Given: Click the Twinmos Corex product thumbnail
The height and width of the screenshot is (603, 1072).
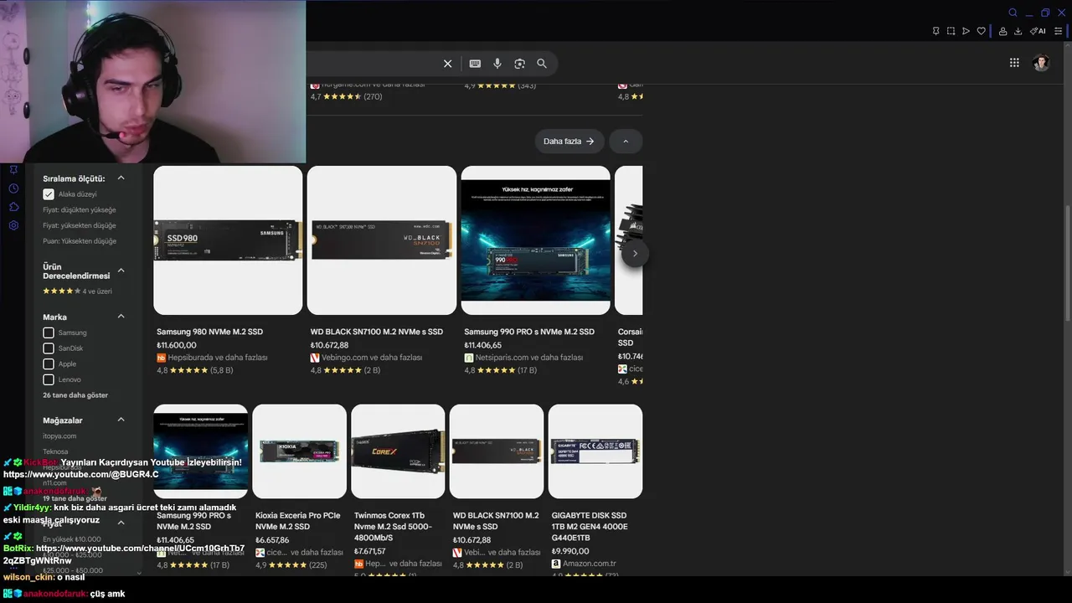Looking at the screenshot, I should tap(398, 451).
